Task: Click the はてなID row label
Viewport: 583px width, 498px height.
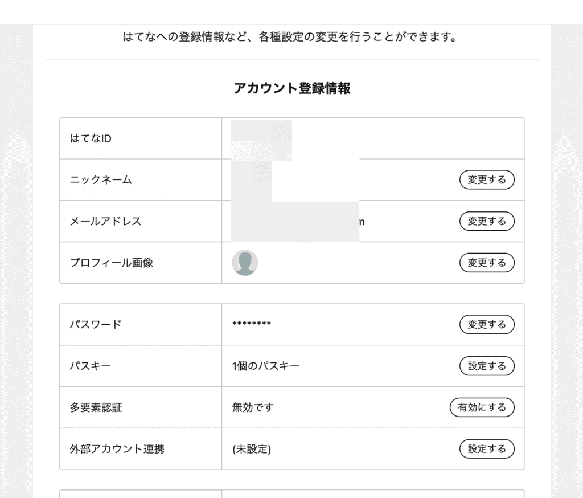Action: (89, 138)
